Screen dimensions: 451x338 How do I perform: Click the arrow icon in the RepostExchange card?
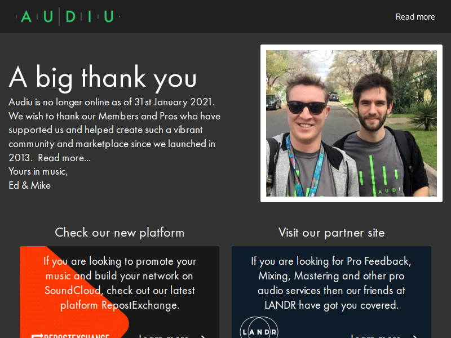click(203, 336)
